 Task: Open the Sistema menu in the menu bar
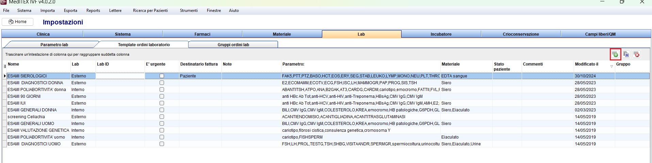pos(24,11)
